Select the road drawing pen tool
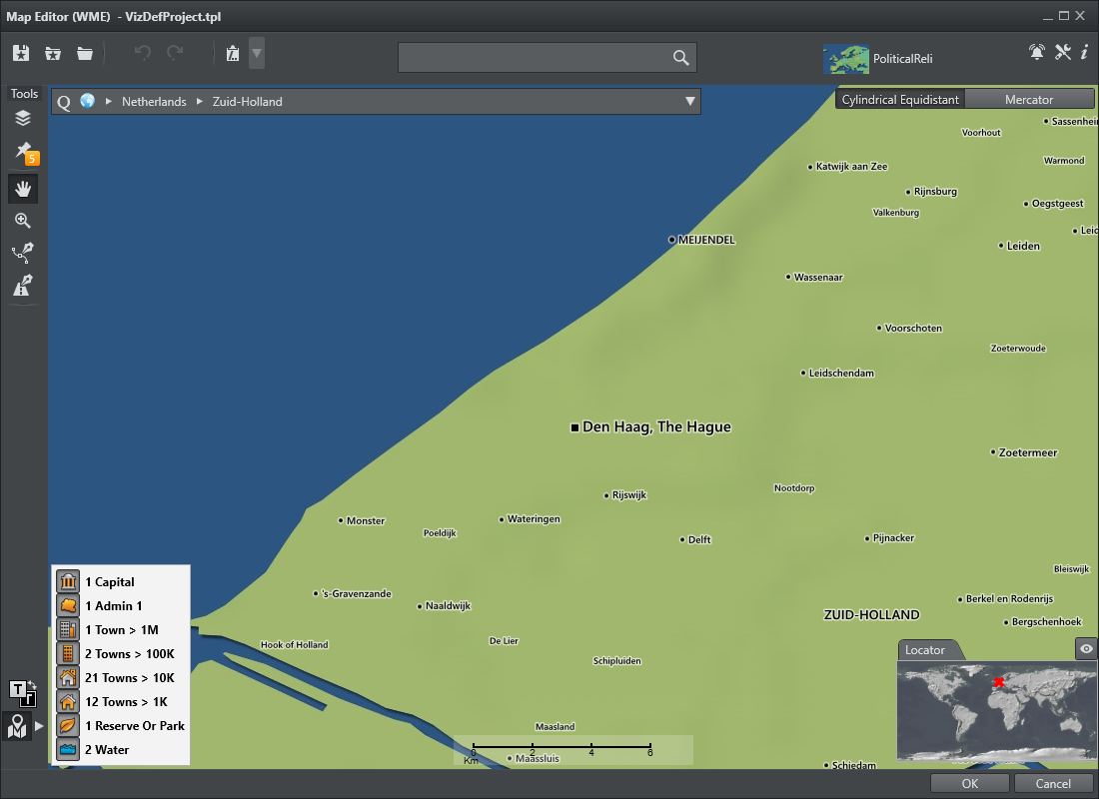This screenshot has width=1099, height=799. point(23,286)
